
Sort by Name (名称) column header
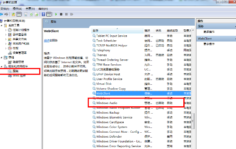coord(118,31)
